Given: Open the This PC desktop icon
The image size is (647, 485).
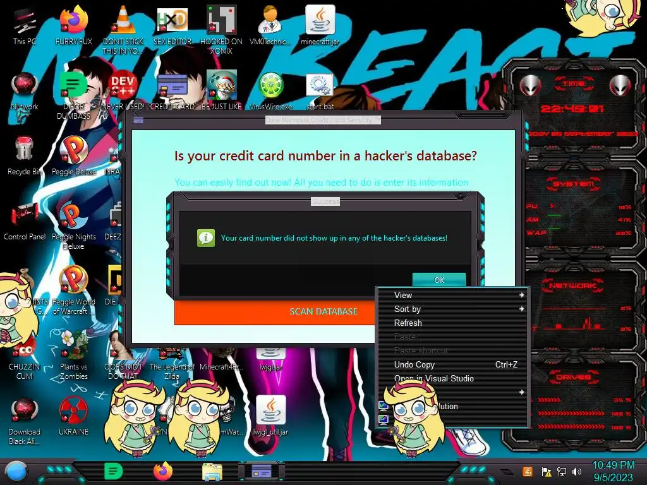Looking at the screenshot, I should (25, 27).
